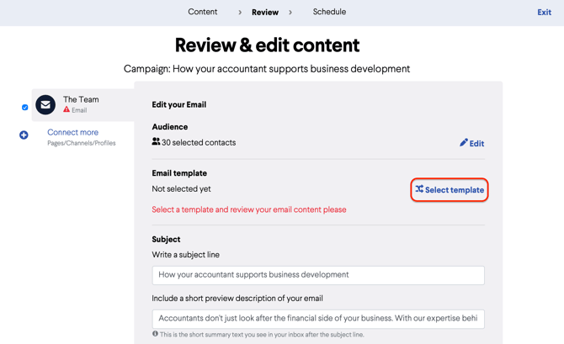This screenshot has width=564, height=344.
Task: Edit the audience contacts
Action: (472, 143)
